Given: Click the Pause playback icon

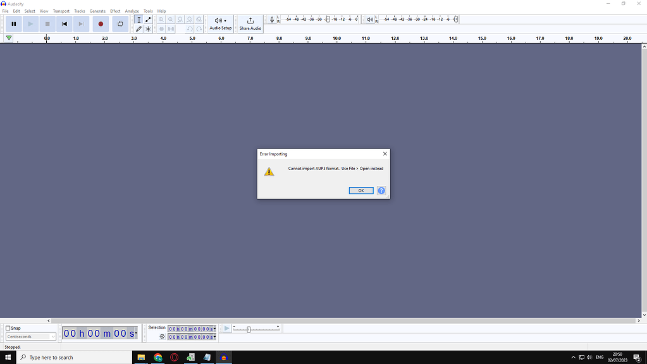Looking at the screenshot, I should coord(13,23).
